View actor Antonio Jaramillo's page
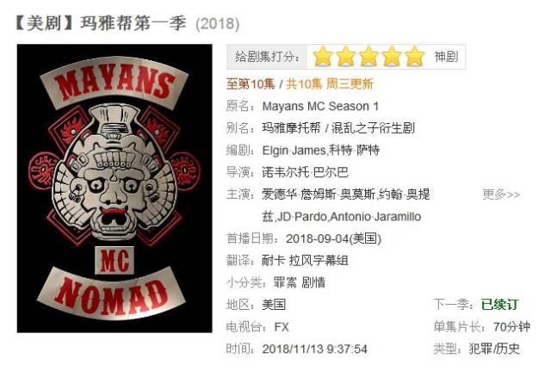Viewport: 551px width, 371px height. click(x=375, y=216)
